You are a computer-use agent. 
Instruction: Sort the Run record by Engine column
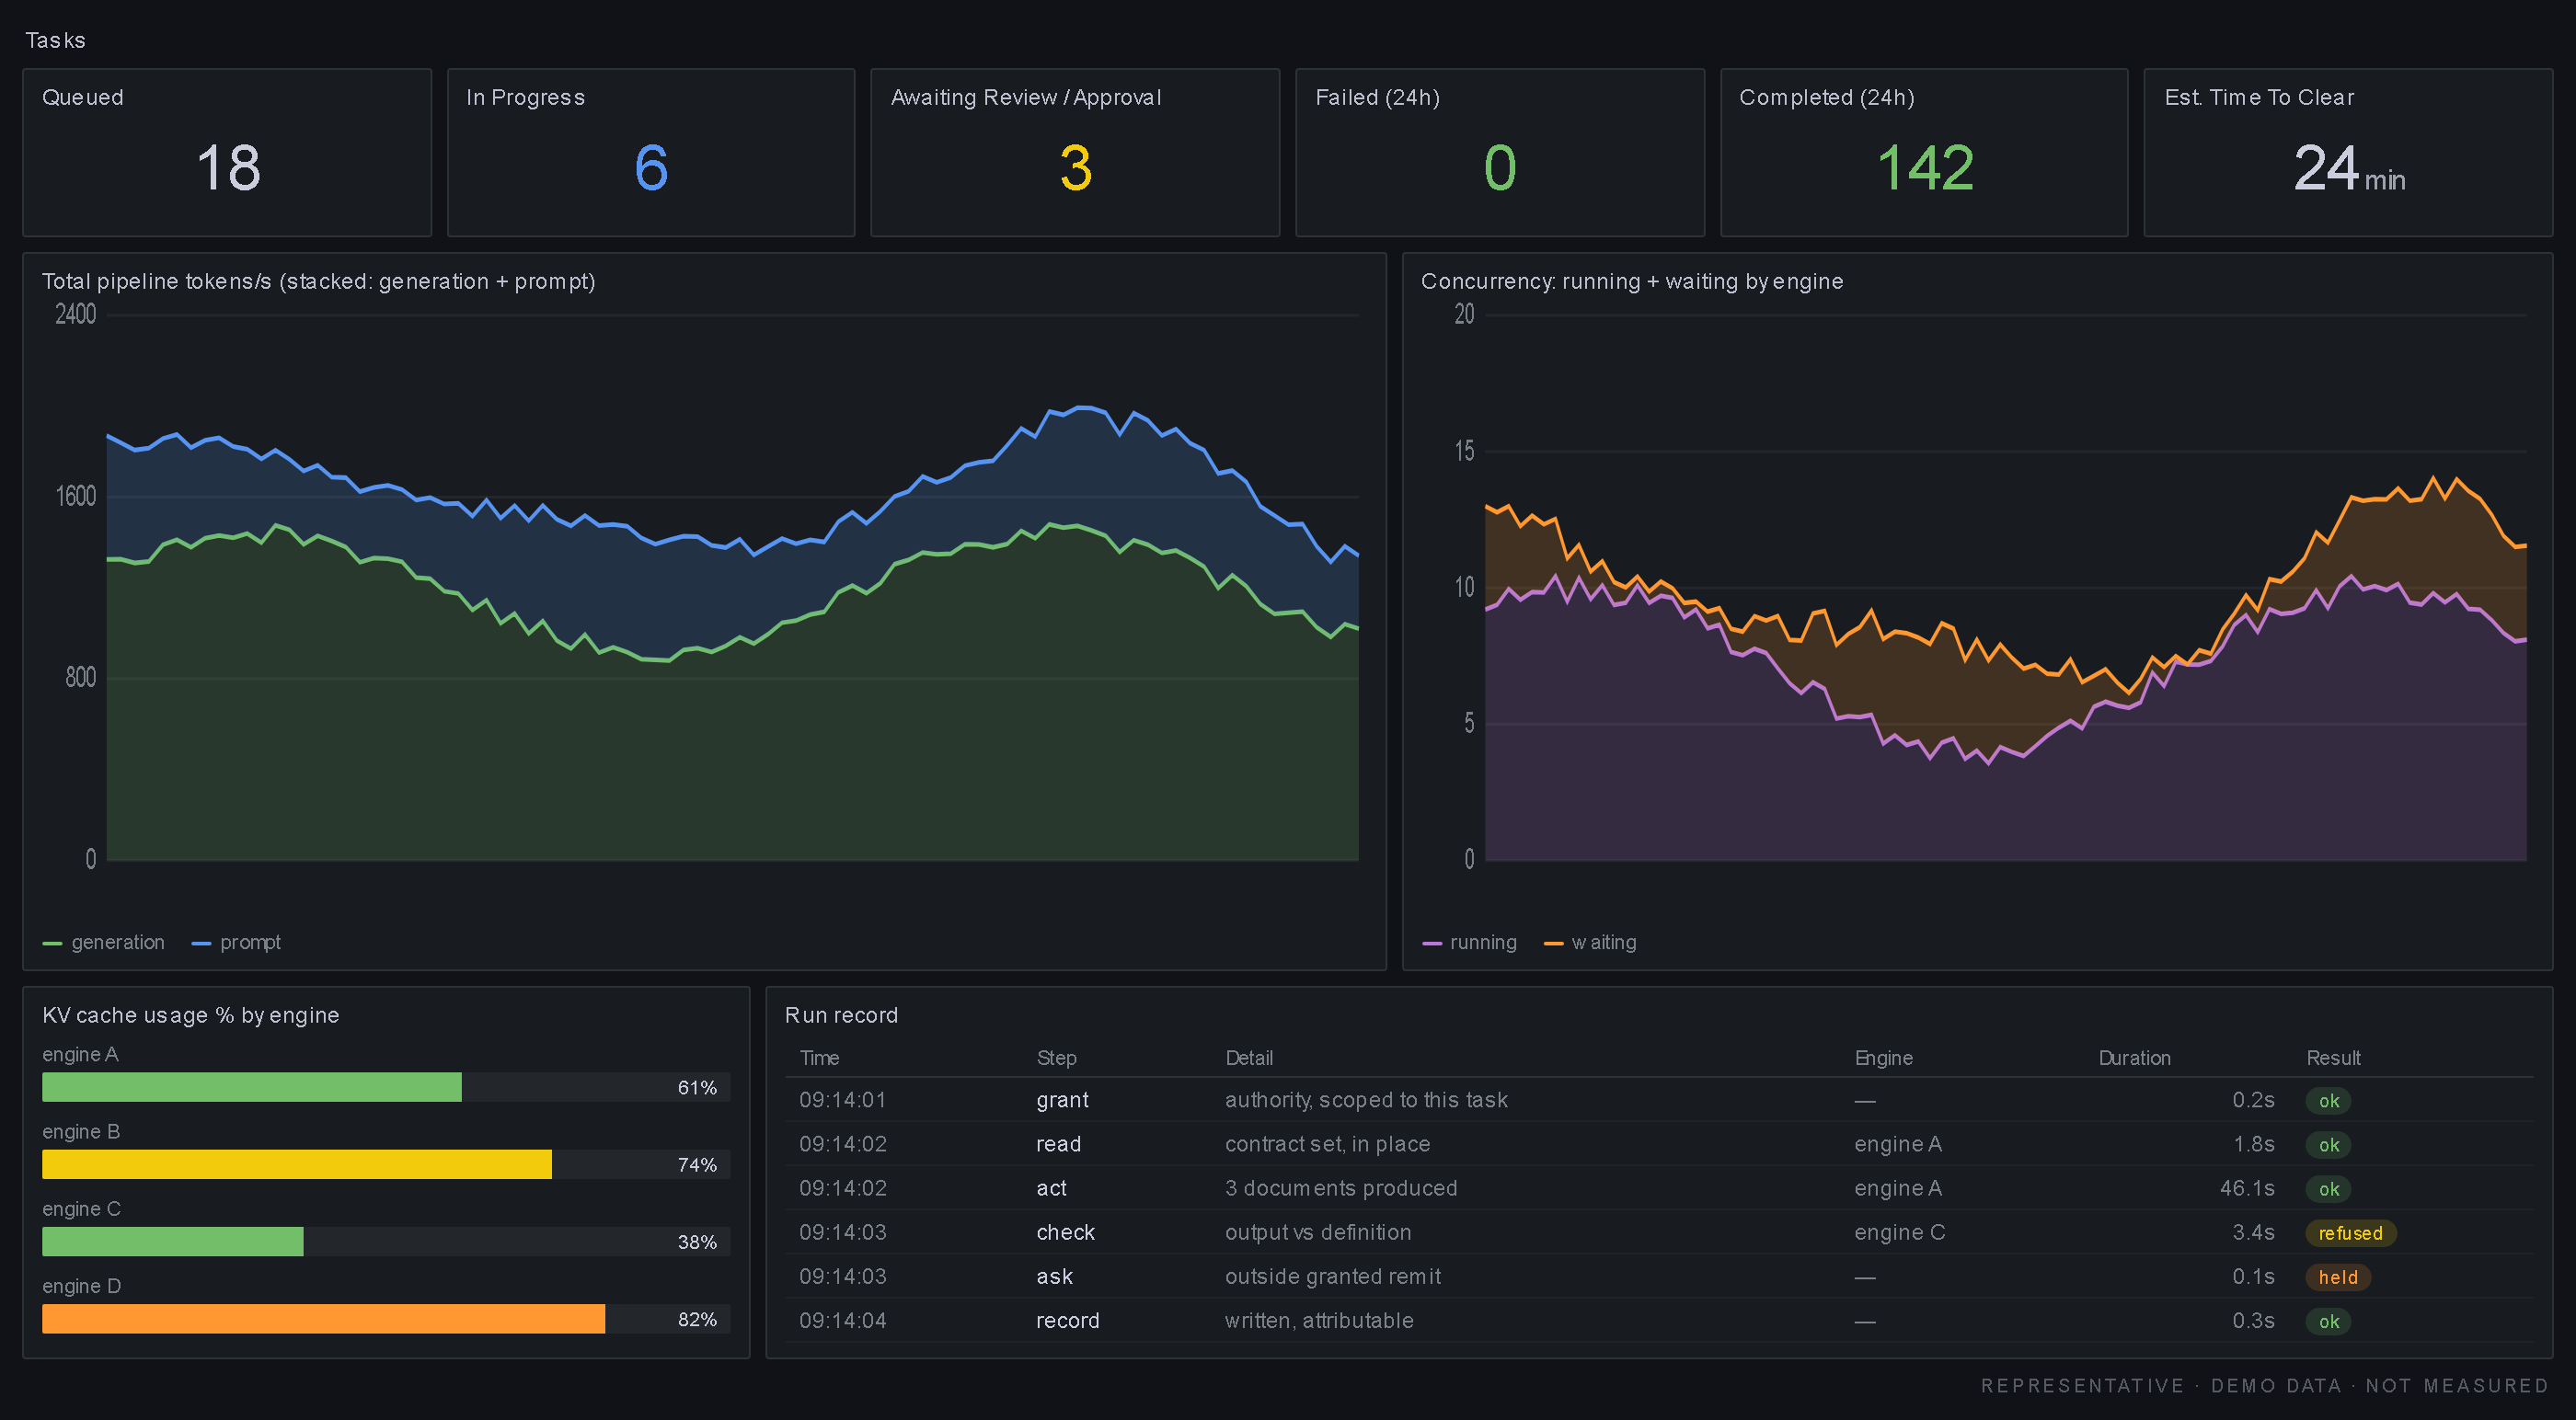point(1883,1058)
